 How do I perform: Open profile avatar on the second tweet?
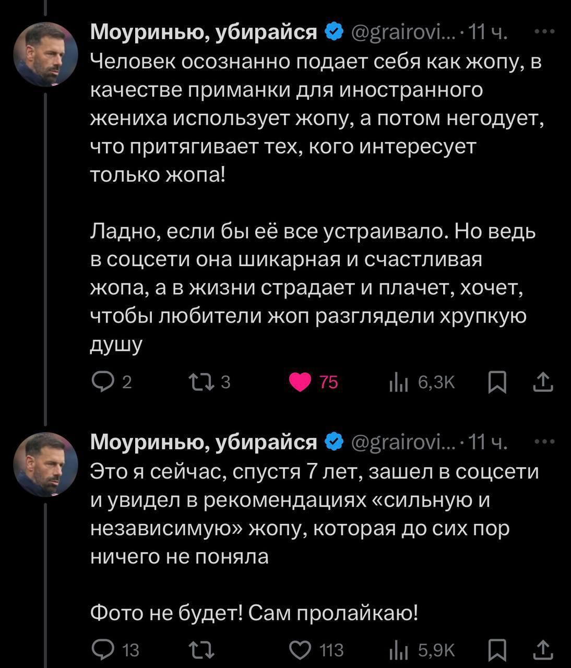pyautogui.click(x=45, y=464)
